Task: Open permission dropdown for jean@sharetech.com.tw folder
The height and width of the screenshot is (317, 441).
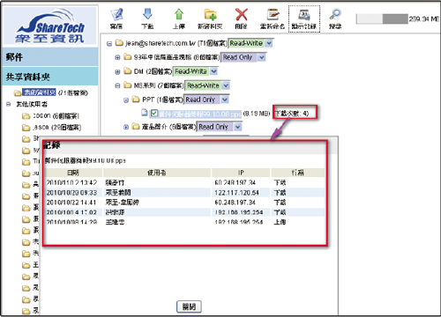Action: point(269,43)
